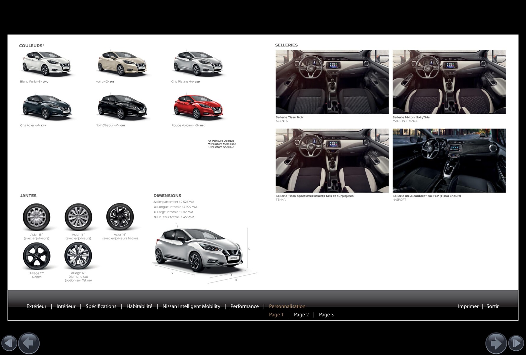The image size is (526, 355).
Task: Select the Personnalisation section
Action: (x=287, y=306)
